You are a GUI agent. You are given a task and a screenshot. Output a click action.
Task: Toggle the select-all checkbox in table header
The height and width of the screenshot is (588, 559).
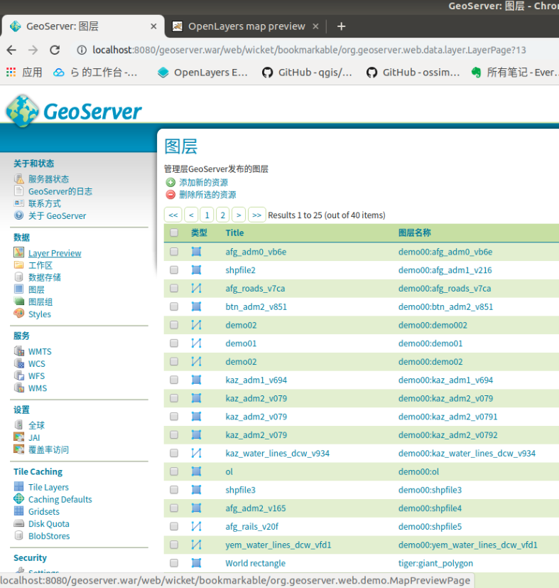point(174,232)
